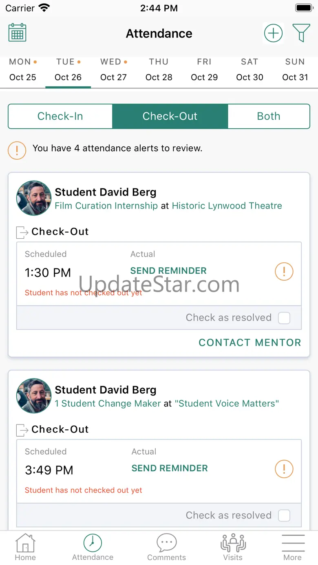Image resolution: width=318 pixels, height=565 pixels.
Task: Check as resolved for Film Curation Internship
Action: [x=284, y=318]
